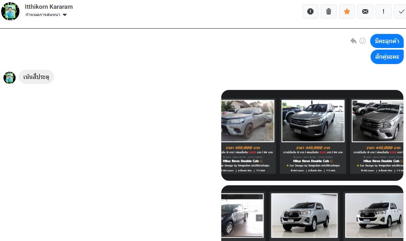
Task: Open Itthikorn Kararam's profile picture in the header
Action: [x=10, y=11]
